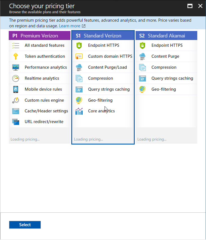
Task: Click S1 Geo-filtering globe icon
Action: click(x=79, y=100)
